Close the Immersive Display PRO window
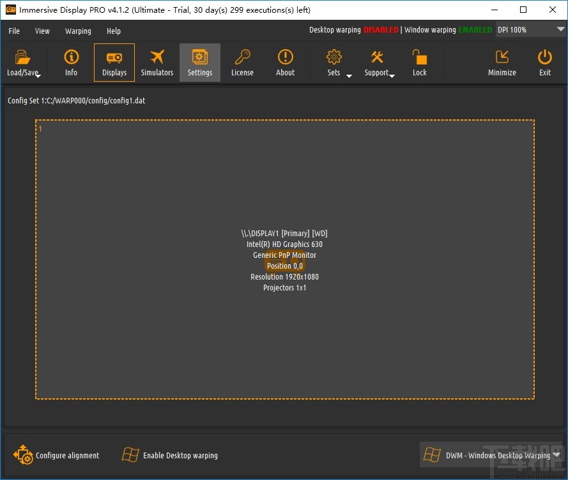 coord(553,10)
